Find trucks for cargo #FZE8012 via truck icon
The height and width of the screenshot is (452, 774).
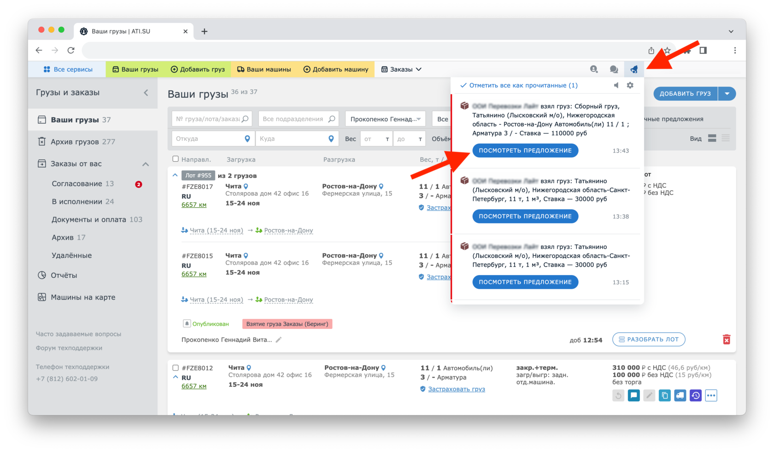680,395
